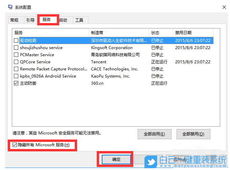230x170 pixels.
Task: Click the 全部禁用 button
Action: (193, 134)
